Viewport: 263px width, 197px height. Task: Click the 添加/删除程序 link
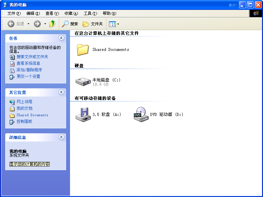(29, 70)
